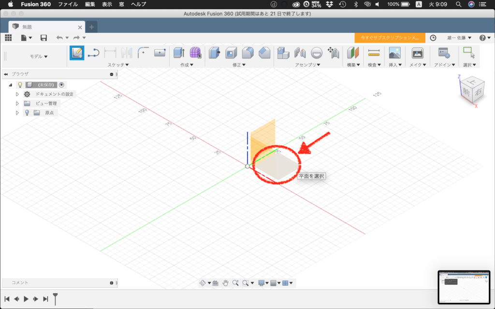Open the モデル workspace dropdown
The image size is (495, 309).
point(39,56)
